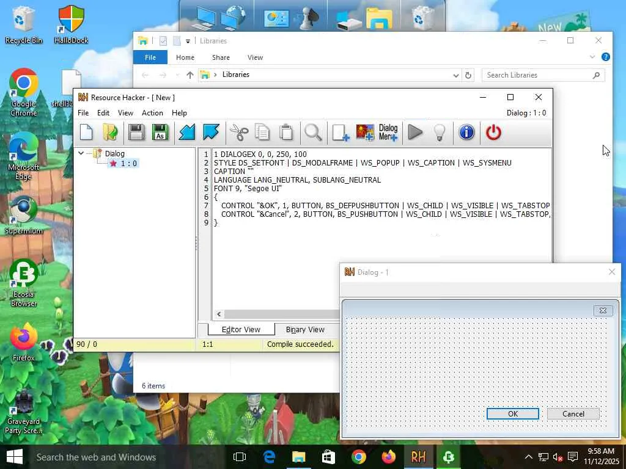Viewport: 626px width, 469px height.
Task: Open Microsoft Store from taskbar
Action: pyautogui.click(x=328, y=457)
